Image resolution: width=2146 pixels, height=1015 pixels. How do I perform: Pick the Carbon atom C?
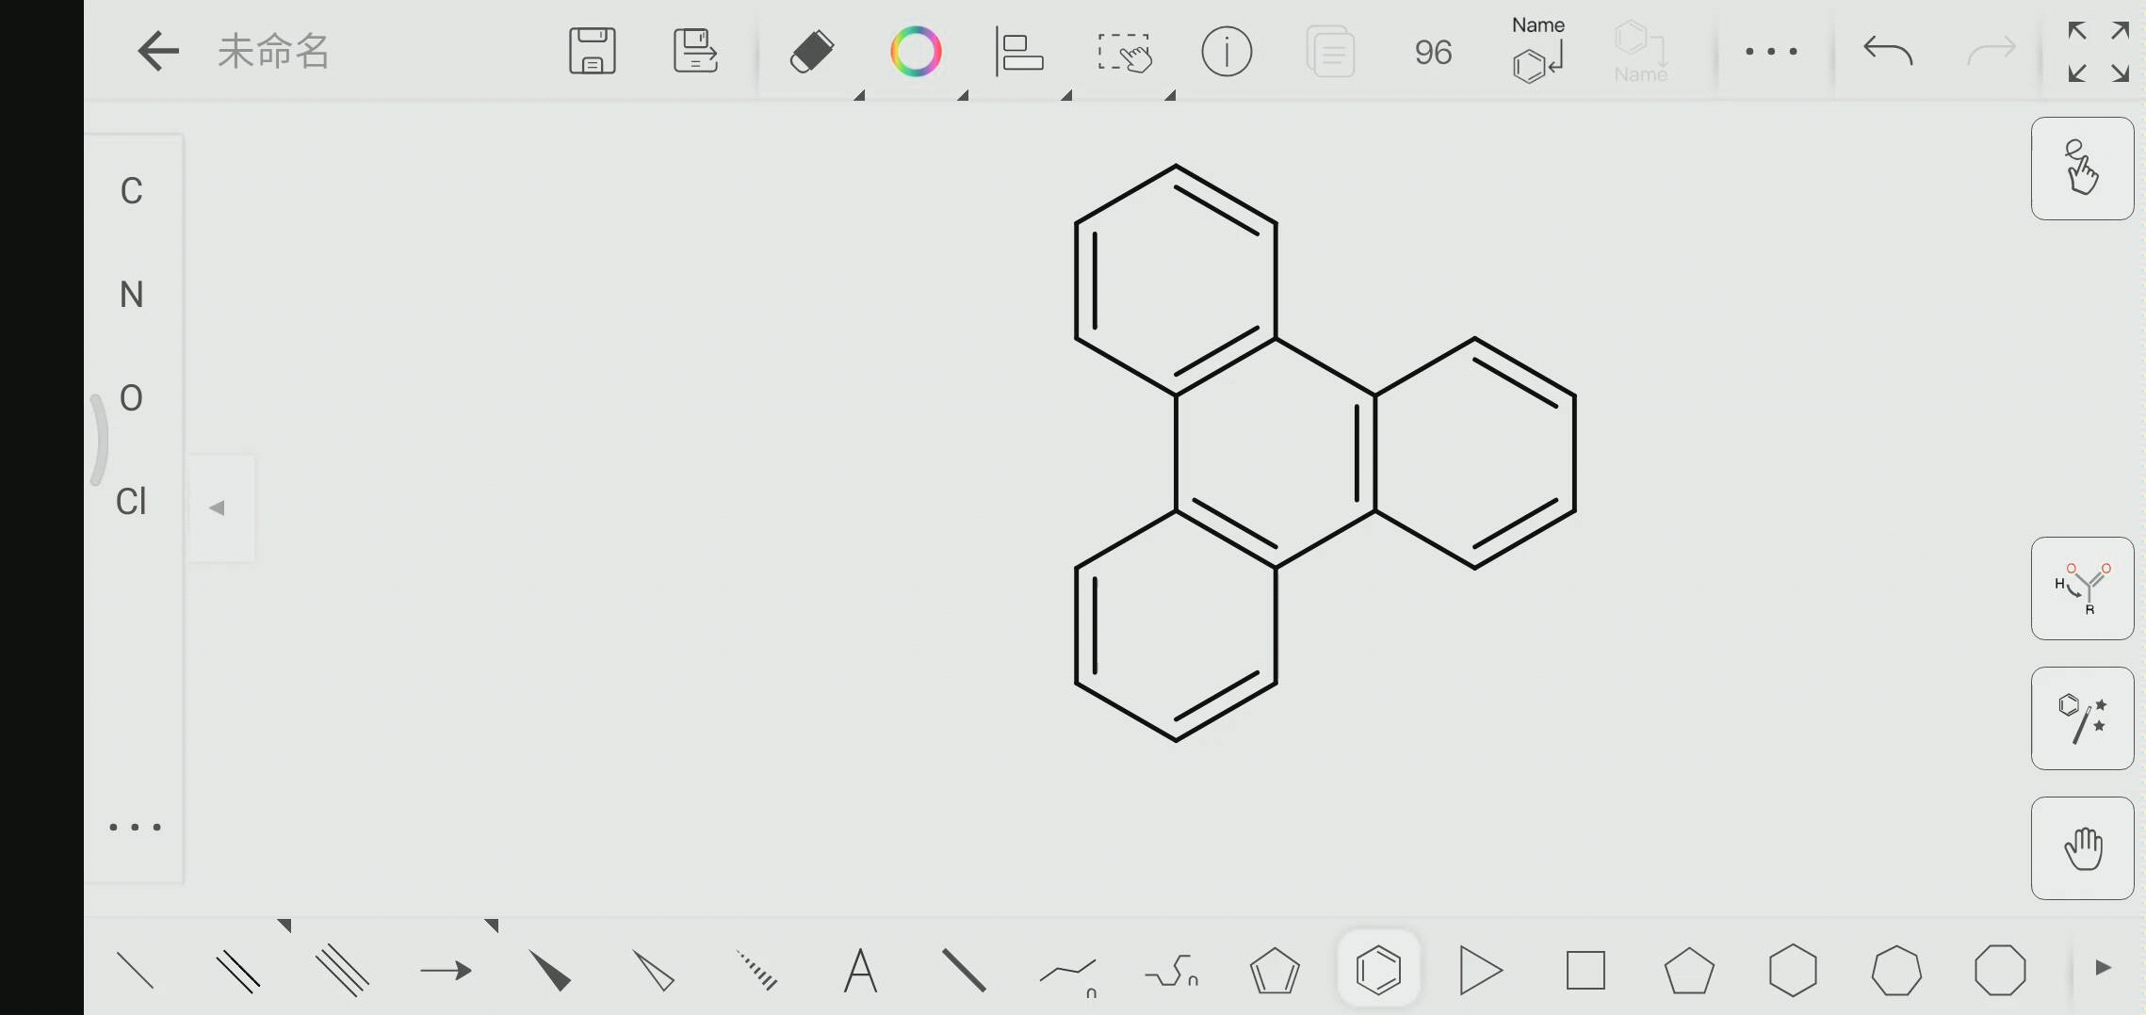(132, 191)
